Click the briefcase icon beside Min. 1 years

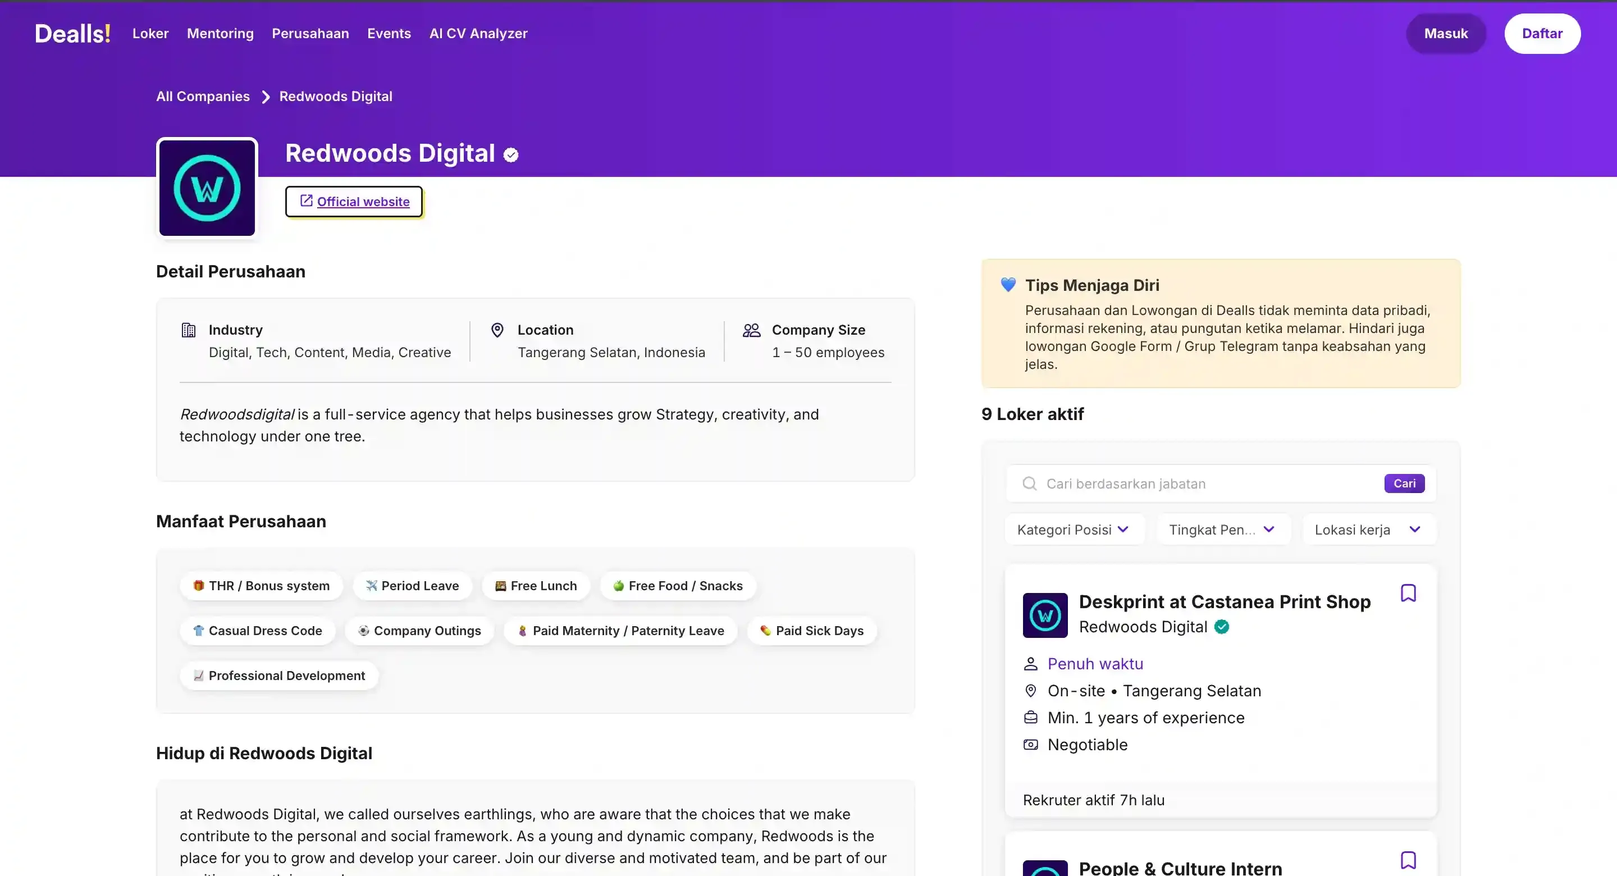tap(1031, 717)
